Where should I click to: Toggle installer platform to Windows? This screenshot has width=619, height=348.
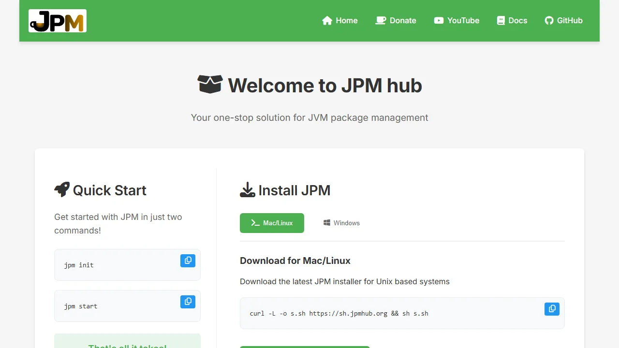341,223
